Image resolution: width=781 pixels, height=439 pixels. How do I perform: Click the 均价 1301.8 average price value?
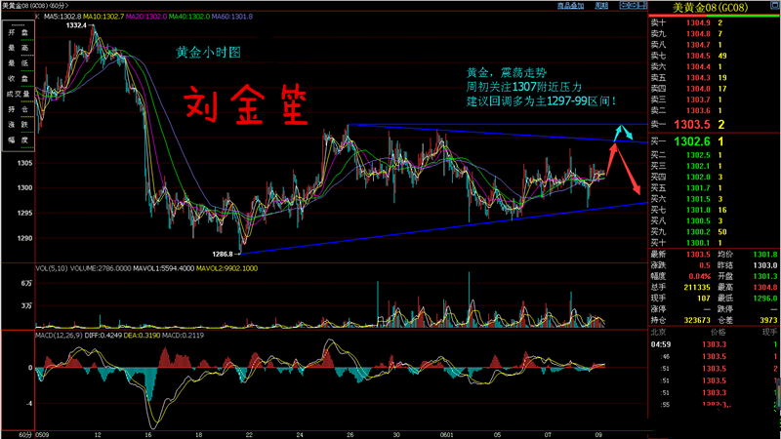[x=765, y=255]
